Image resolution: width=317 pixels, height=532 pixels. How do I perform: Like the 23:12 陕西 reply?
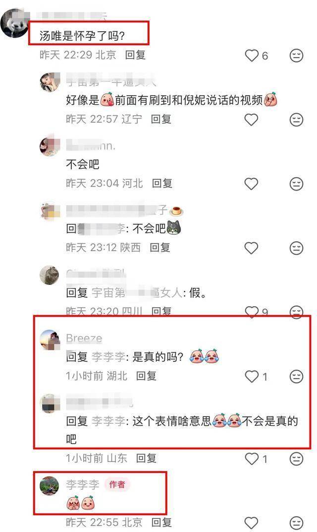pos(251,248)
